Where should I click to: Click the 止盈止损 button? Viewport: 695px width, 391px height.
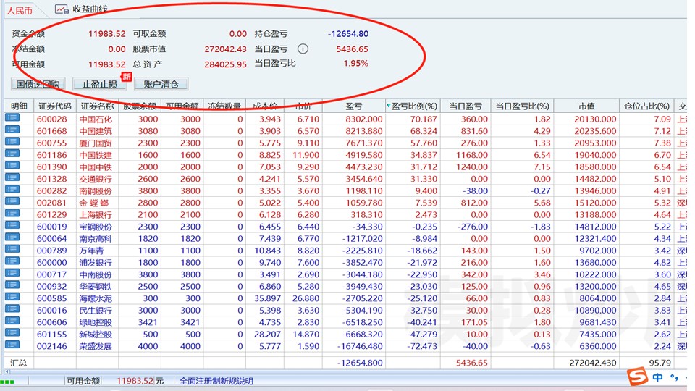click(x=100, y=84)
